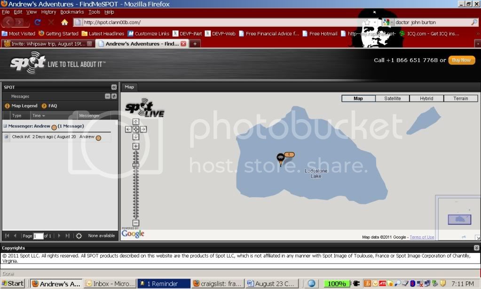Zoom out using the map minus button
Screen dimensions: 481x289
[136, 223]
